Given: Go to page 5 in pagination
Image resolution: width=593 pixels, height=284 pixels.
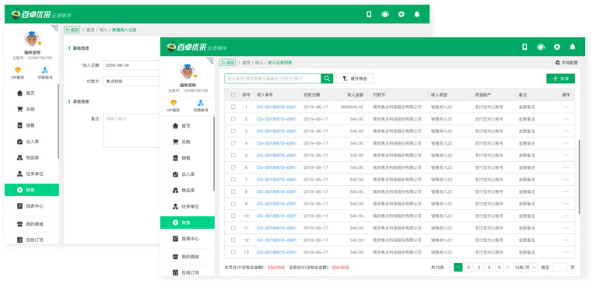Looking at the screenshot, I should [499, 268].
